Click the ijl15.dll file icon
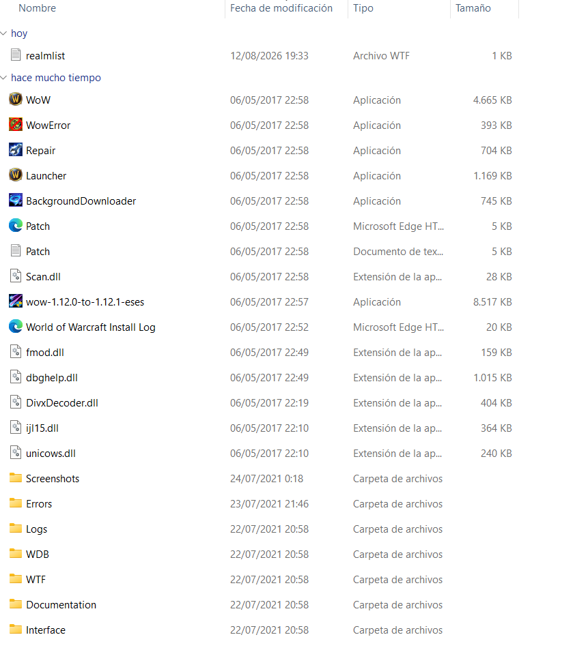This screenshot has height=650, width=588. (x=15, y=428)
